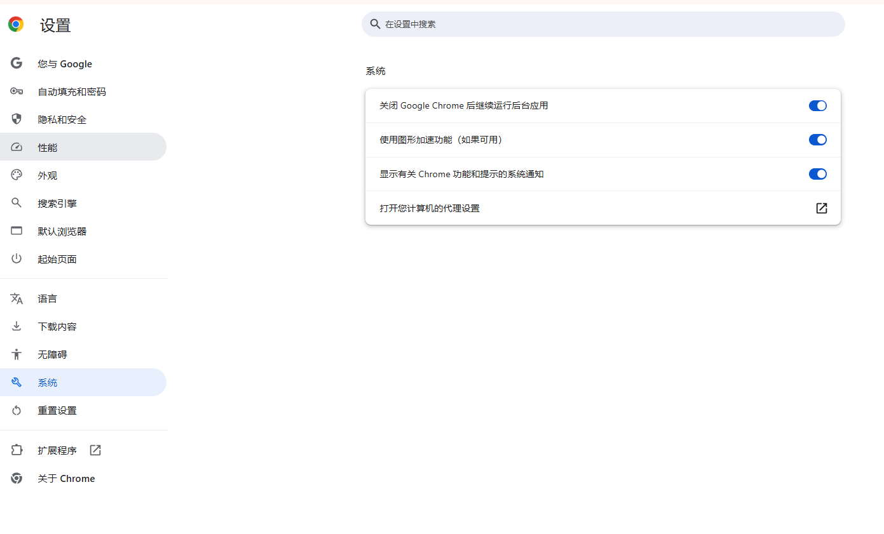Click the Google G icon in sidebar
This screenshot has width=884, height=534.
coord(17,63)
